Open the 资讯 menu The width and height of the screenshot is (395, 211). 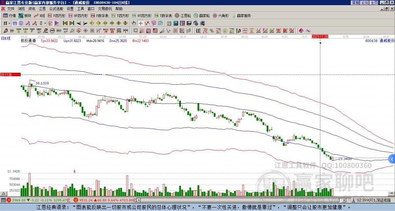[32, 9]
